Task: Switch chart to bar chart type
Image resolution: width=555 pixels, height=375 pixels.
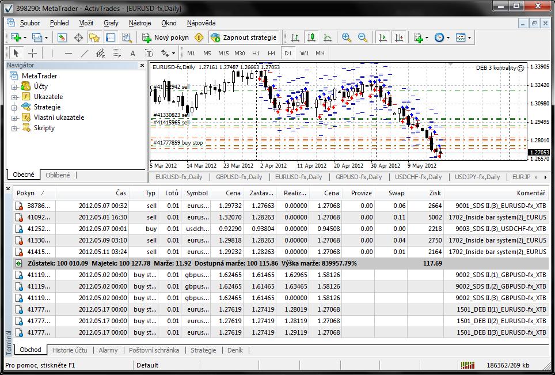Action: tap(295, 37)
